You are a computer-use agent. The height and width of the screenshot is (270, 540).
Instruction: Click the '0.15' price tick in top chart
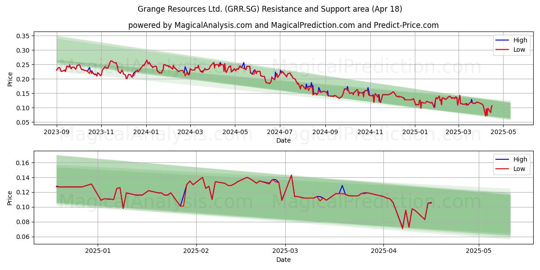[22, 94]
